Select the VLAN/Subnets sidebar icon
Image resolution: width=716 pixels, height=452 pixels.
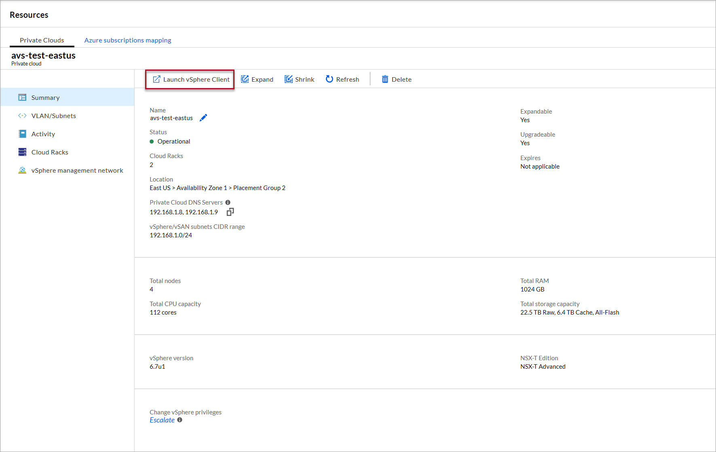click(22, 116)
